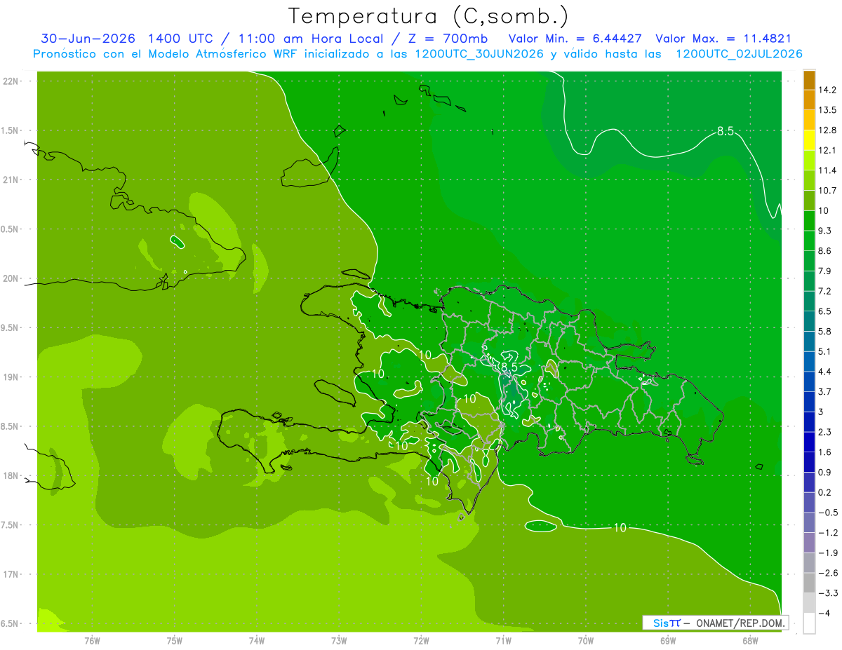Click the "19N" latitude axis label
This screenshot has width=842, height=650.
click(x=11, y=377)
